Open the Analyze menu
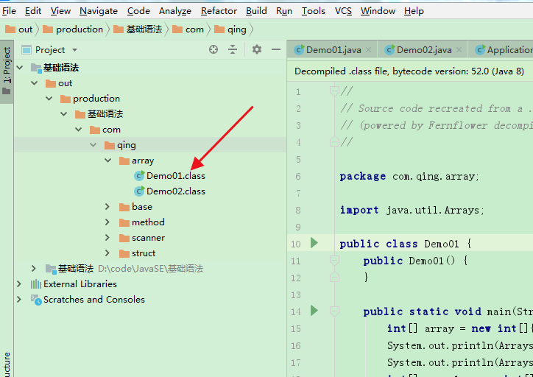Image resolution: width=533 pixels, height=377 pixels. click(175, 11)
